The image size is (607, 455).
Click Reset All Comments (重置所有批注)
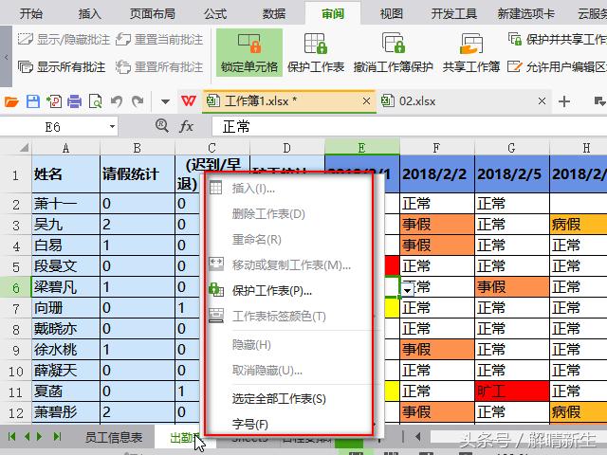[159, 67]
